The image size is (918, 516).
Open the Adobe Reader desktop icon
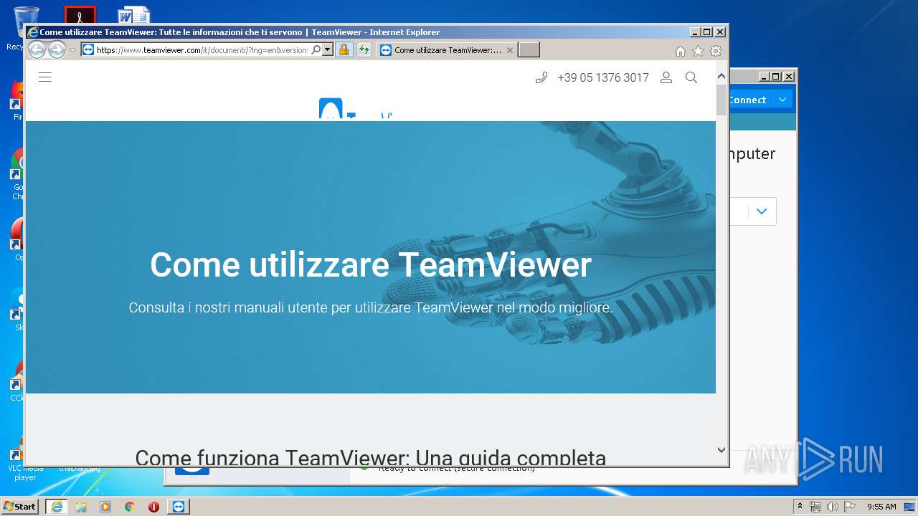pos(80,15)
